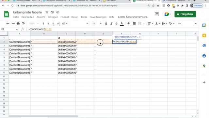Viewport: 209px width, 118px height.
Task: Select row 5 header
Action: pos(4,53)
